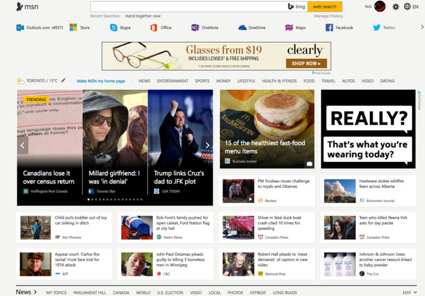425x296 pixels.
Task: Open the Twitter bird icon
Action: tap(377, 28)
